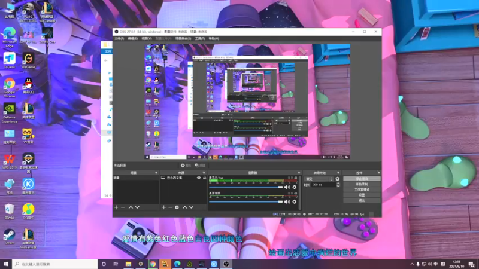This screenshot has width=479, height=269.
Task: Open Google Chrome desktop shortcut
Action: click(10, 88)
